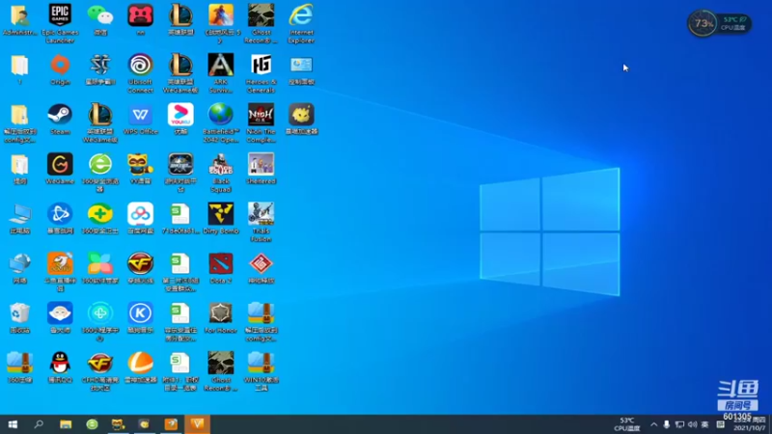Open Nioh The Complete Edition icon
The height and width of the screenshot is (434, 772).
(x=261, y=123)
